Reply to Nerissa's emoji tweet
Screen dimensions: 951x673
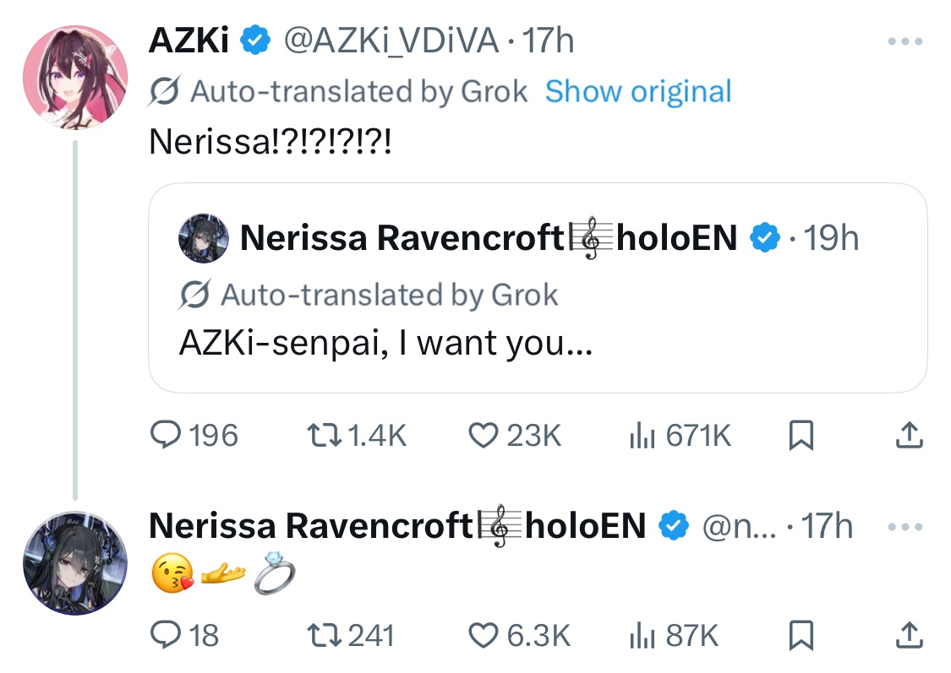[x=184, y=635]
